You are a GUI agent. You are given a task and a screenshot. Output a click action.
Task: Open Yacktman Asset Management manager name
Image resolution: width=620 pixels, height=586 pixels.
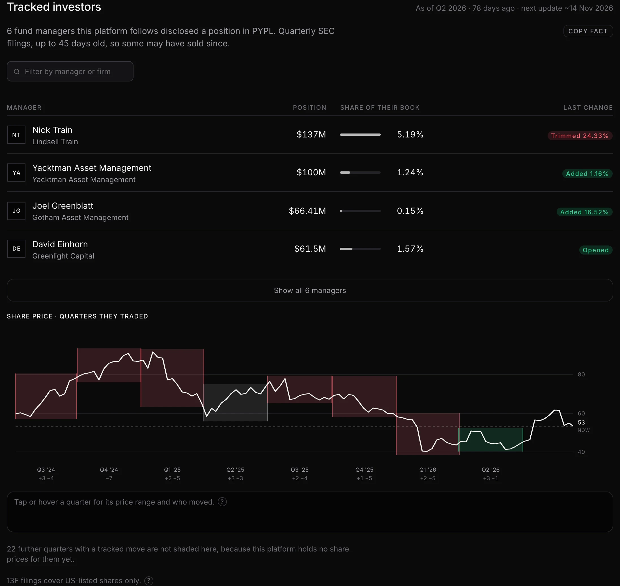[92, 168]
